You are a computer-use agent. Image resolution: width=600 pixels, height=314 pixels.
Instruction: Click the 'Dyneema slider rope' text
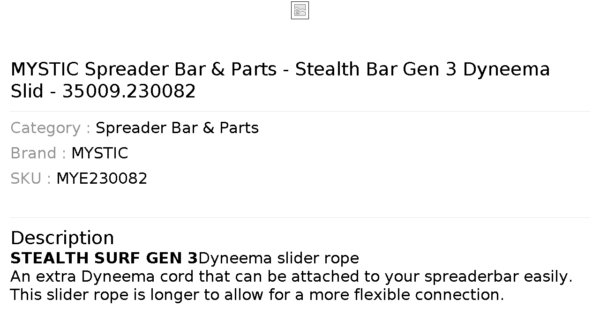tap(279, 258)
